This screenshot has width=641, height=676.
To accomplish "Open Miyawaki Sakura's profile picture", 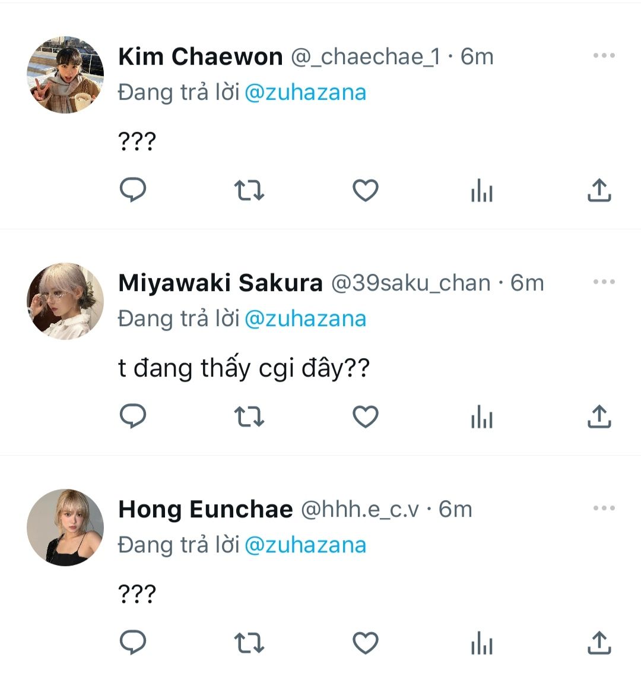I will [65, 301].
